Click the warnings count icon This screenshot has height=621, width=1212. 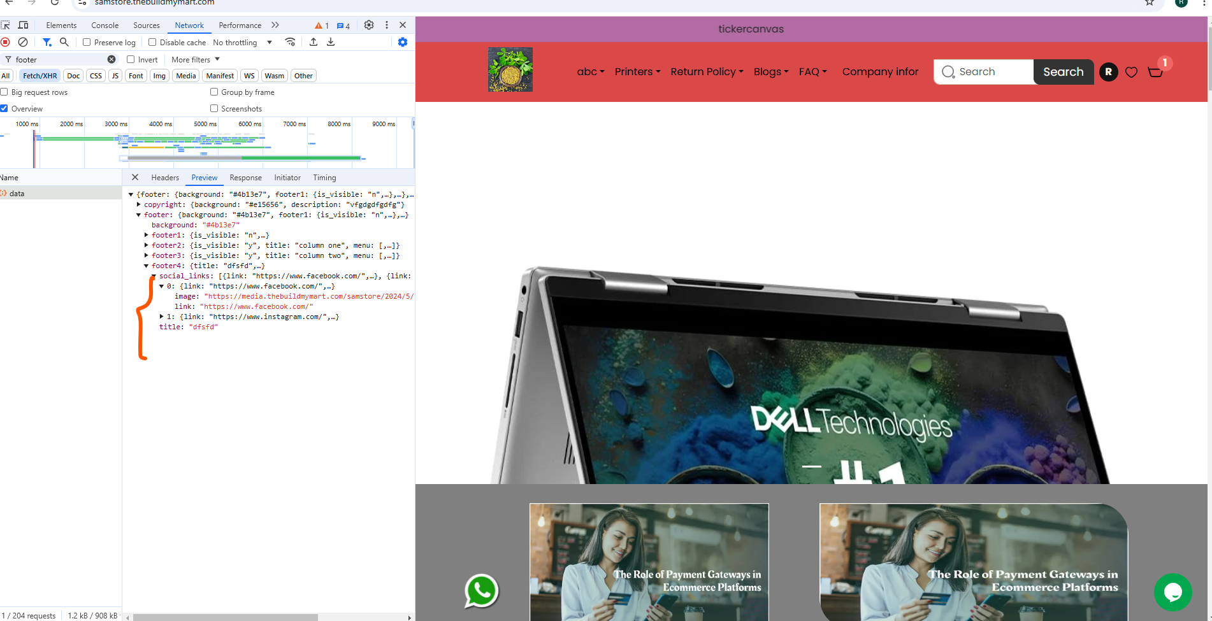click(x=322, y=25)
